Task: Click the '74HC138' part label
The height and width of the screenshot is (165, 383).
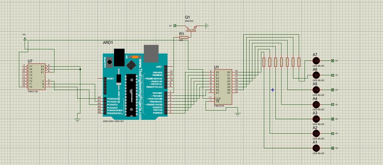Action: point(33,91)
